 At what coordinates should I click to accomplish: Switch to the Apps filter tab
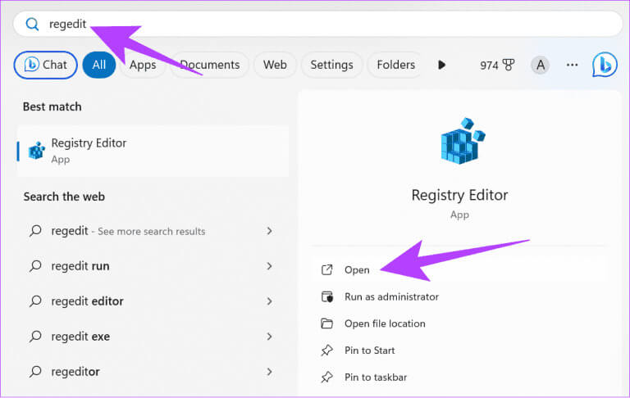(x=143, y=65)
